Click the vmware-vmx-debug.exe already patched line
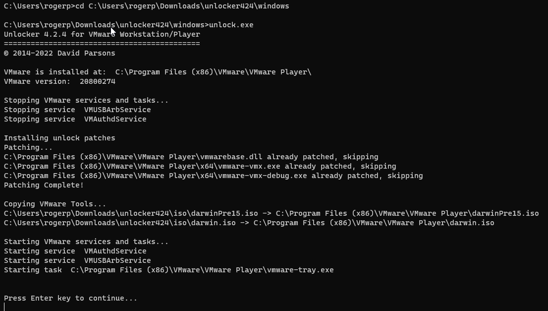Image resolution: width=548 pixels, height=311 pixels. click(x=213, y=176)
